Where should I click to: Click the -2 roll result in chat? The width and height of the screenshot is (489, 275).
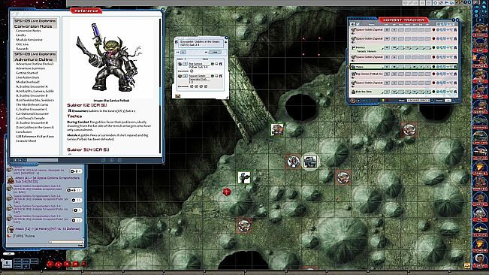[x=76, y=171]
